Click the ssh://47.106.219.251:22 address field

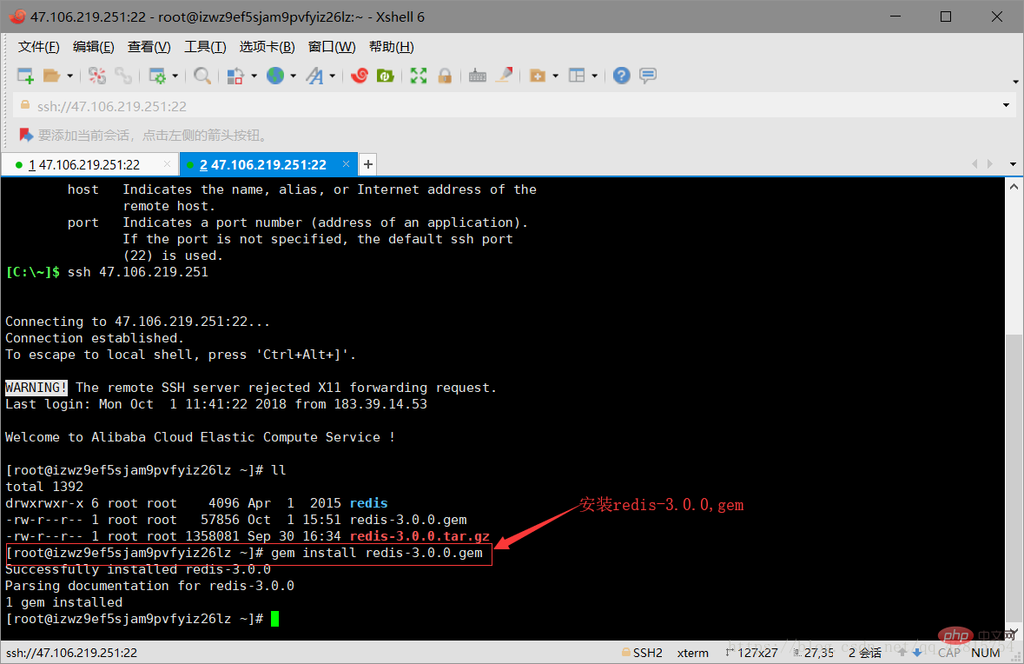[507, 106]
